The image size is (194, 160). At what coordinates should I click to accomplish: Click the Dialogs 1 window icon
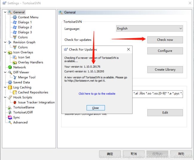tap(15, 22)
